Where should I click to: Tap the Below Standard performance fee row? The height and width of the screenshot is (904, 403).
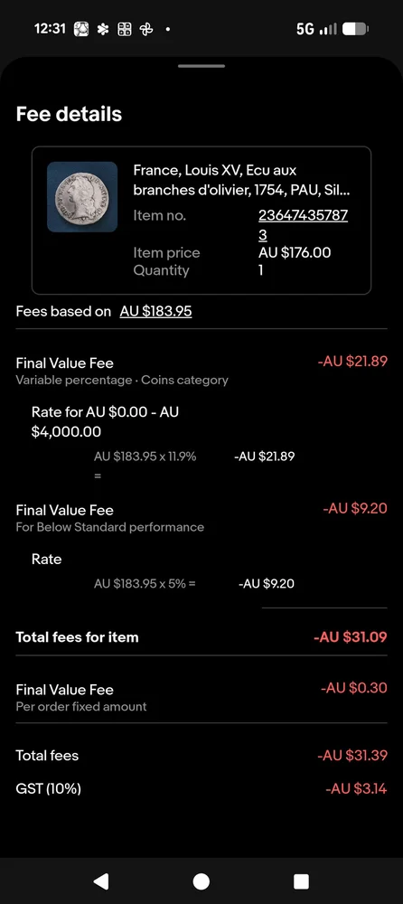(x=201, y=517)
